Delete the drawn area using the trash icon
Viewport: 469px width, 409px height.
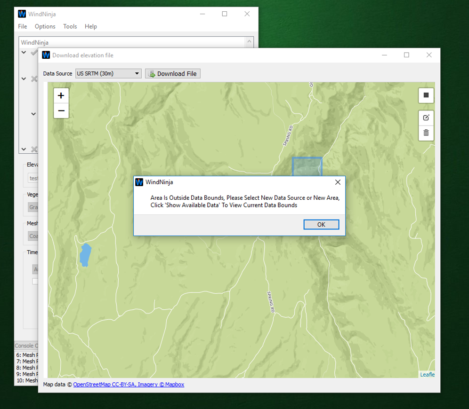click(x=426, y=134)
